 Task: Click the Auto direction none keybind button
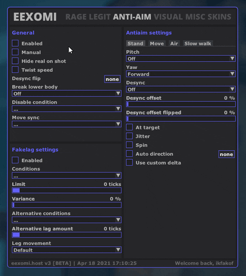coord(226,154)
